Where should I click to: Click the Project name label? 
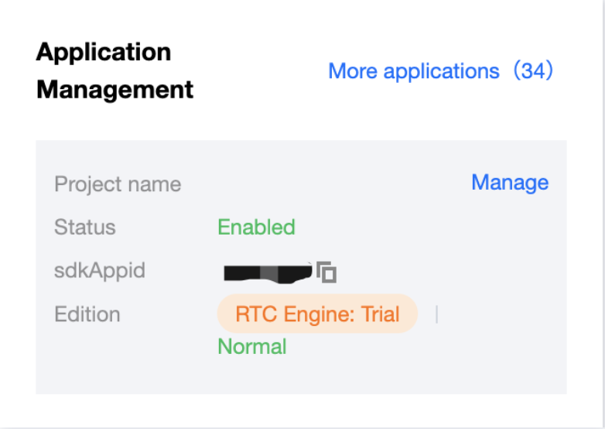118,184
